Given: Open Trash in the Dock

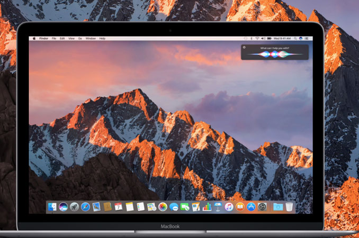Looking at the screenshot, I should pyautogui.click(x=289, y=207).
